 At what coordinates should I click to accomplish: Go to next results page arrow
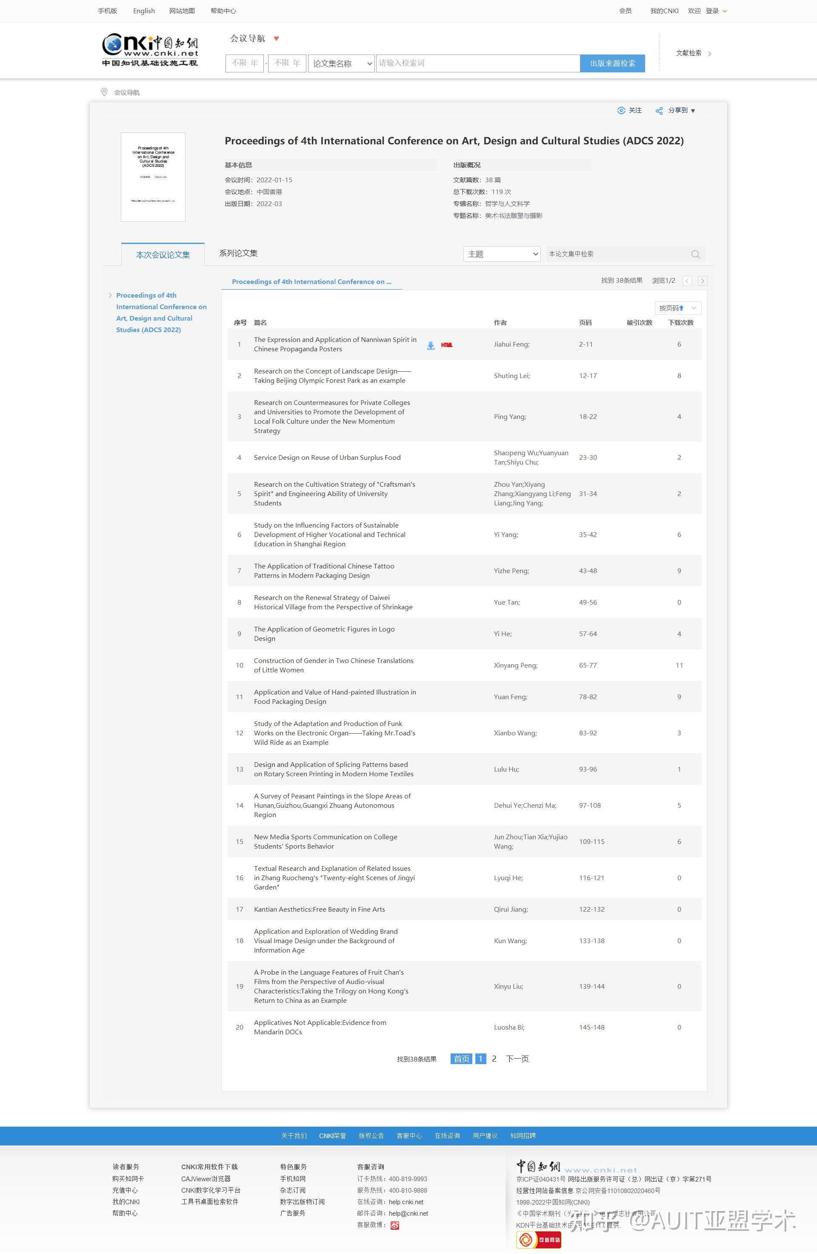point(702,281)
